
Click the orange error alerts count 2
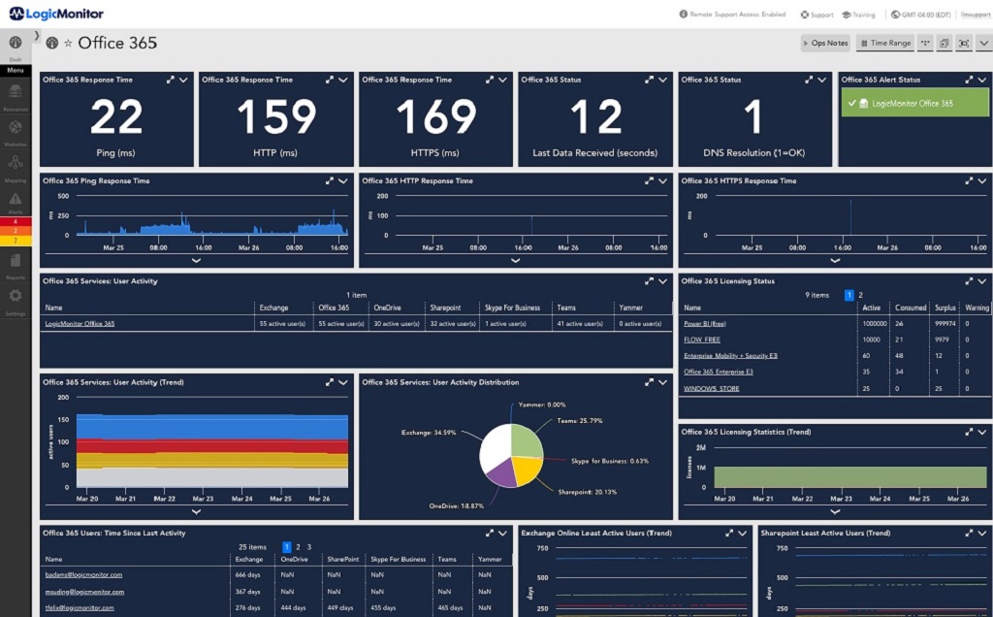point(16,231)
